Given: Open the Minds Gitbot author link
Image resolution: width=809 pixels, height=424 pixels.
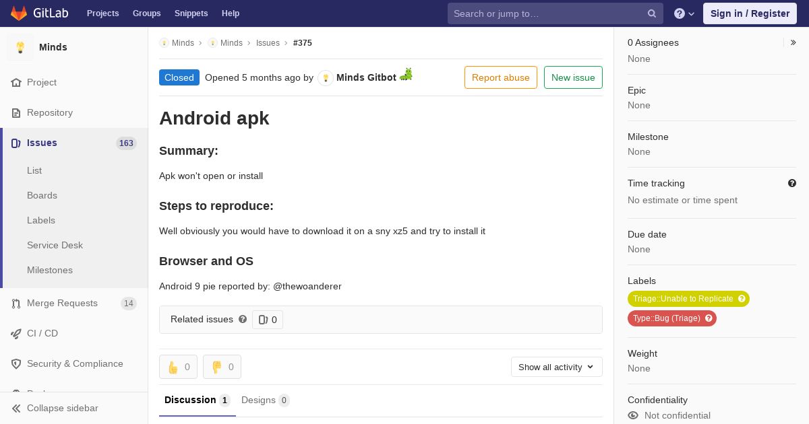Looking at the screenshot, I should click(x=366, y=77).
